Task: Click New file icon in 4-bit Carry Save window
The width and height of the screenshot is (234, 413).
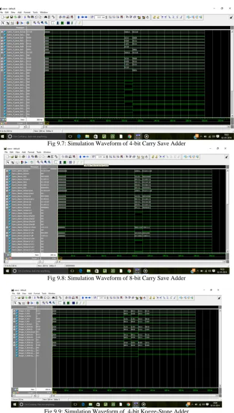Action: 2,17
